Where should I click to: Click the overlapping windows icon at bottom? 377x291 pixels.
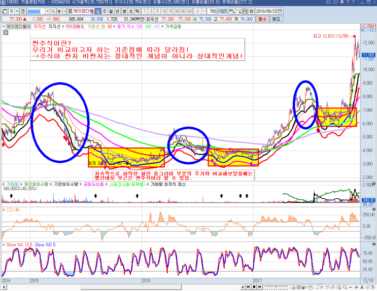click(310, 287)
